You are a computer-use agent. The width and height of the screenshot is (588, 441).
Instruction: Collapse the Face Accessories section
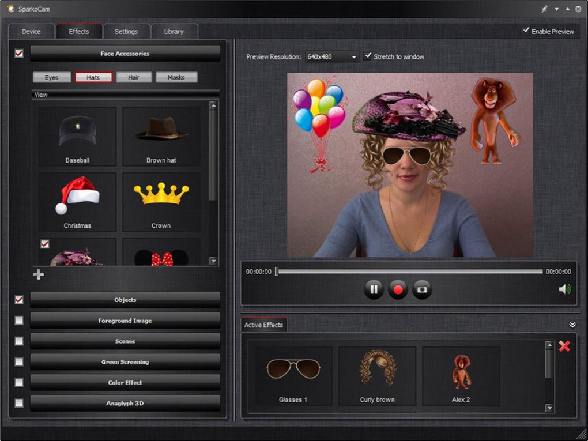(x=125, y=54)
